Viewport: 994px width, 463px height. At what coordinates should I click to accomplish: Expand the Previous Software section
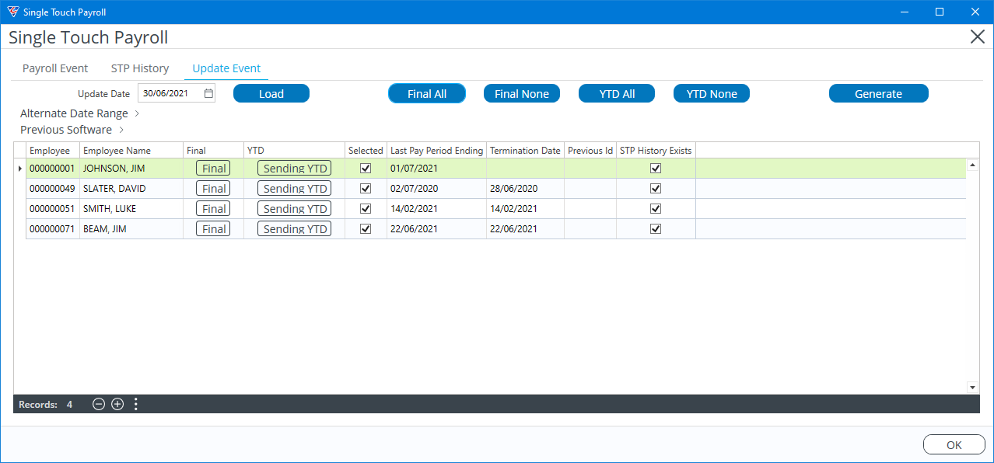coord(72,130)
